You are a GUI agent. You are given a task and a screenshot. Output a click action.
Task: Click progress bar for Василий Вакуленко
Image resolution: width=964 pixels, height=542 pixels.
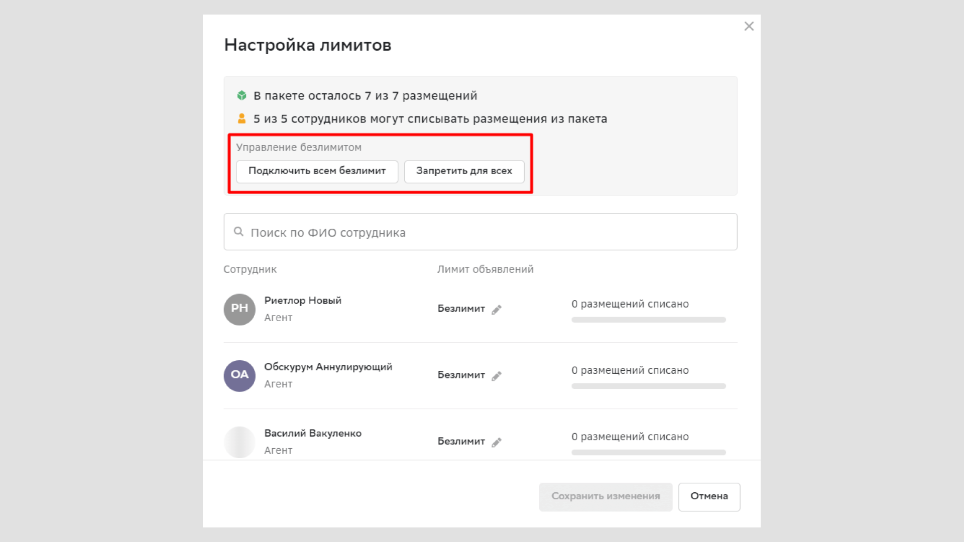(x=648, y=452)
